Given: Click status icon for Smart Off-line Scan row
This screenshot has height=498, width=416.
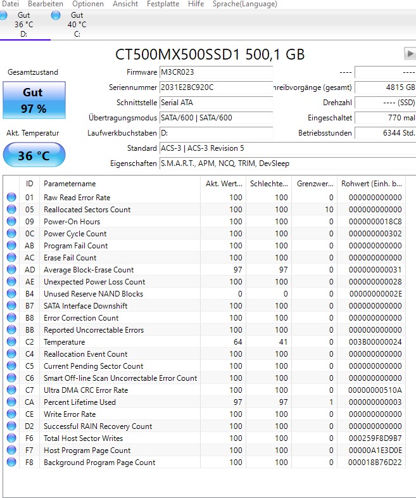Looking at the screenshot, I should pyautogui.click(x=11, y=378).
